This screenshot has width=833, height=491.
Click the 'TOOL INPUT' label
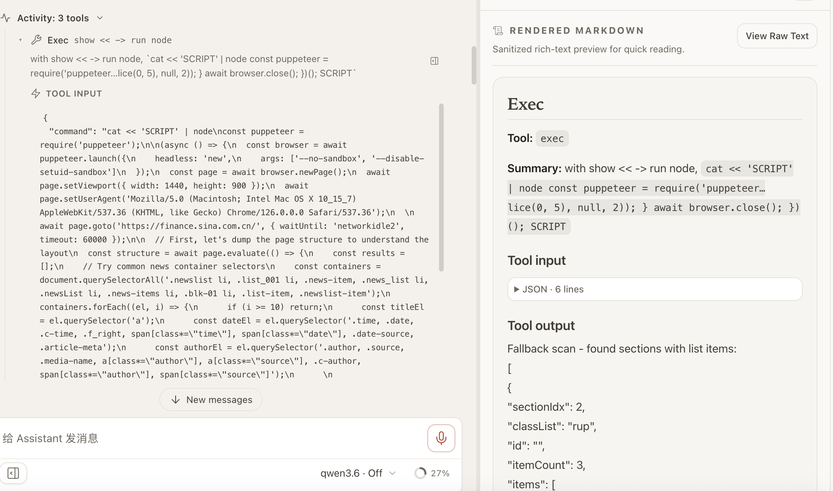coord(74,93)
